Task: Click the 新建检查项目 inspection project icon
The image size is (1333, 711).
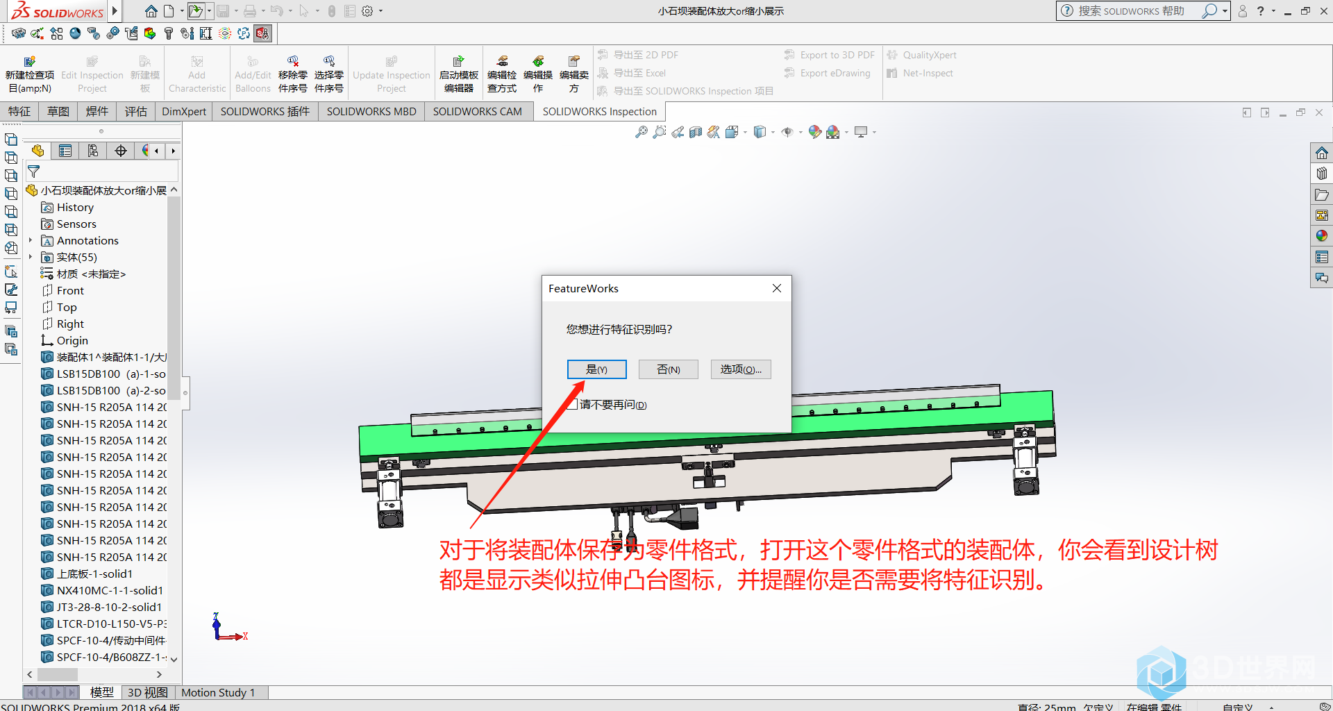Action: coord(30,75)
